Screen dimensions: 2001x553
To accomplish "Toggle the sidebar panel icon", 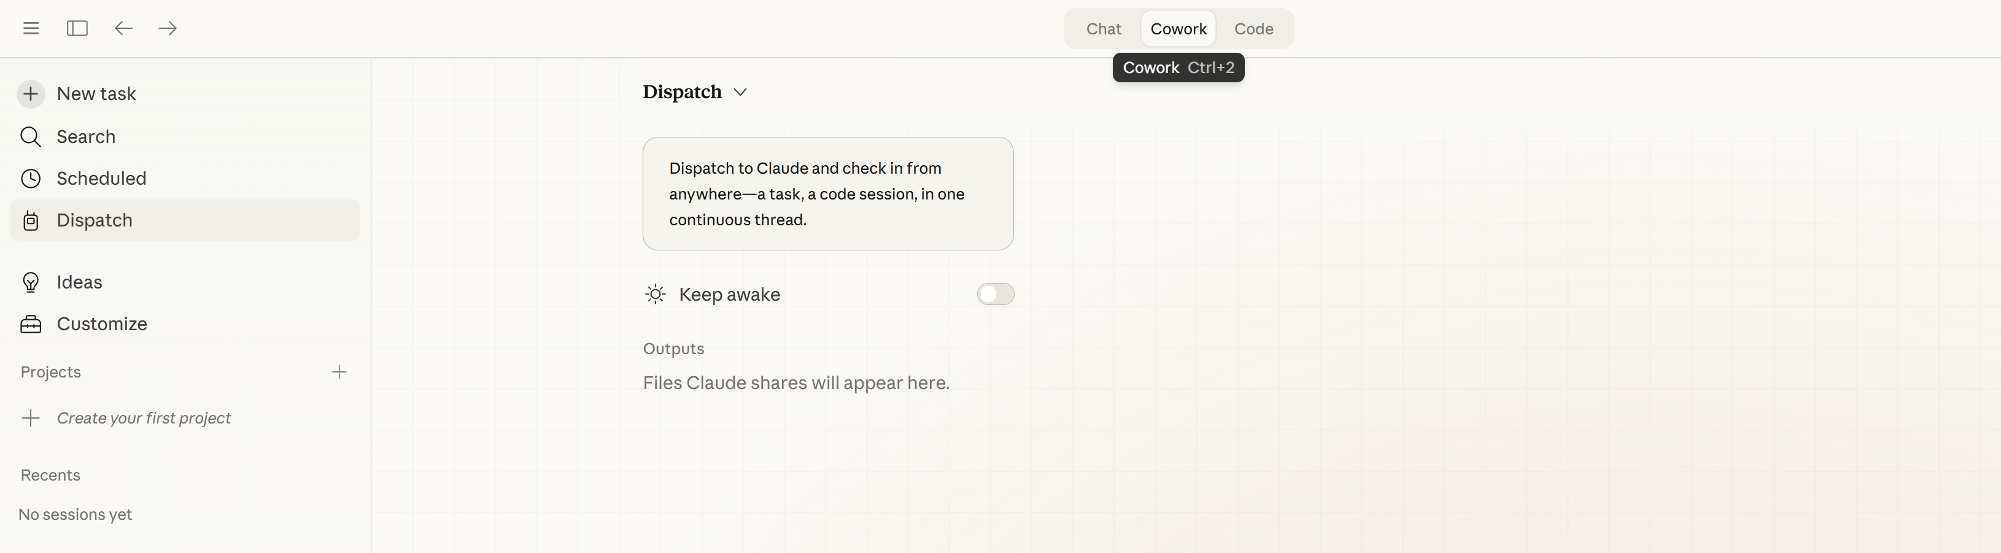I will click(77, 29).
